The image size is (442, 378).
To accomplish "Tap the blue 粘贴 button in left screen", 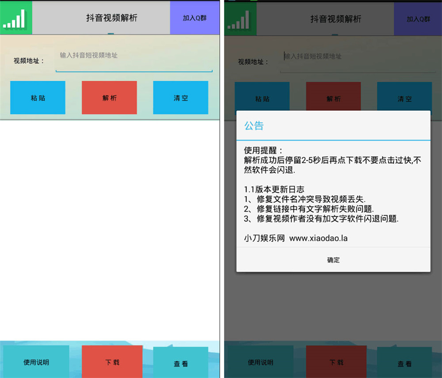I will (x=38, y=97).
